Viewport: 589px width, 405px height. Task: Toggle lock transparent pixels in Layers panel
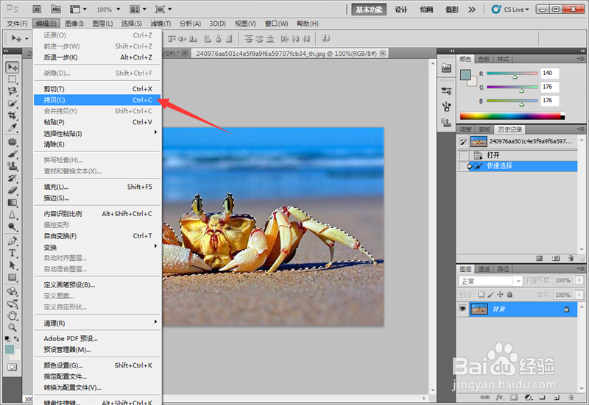click(482, 295)
